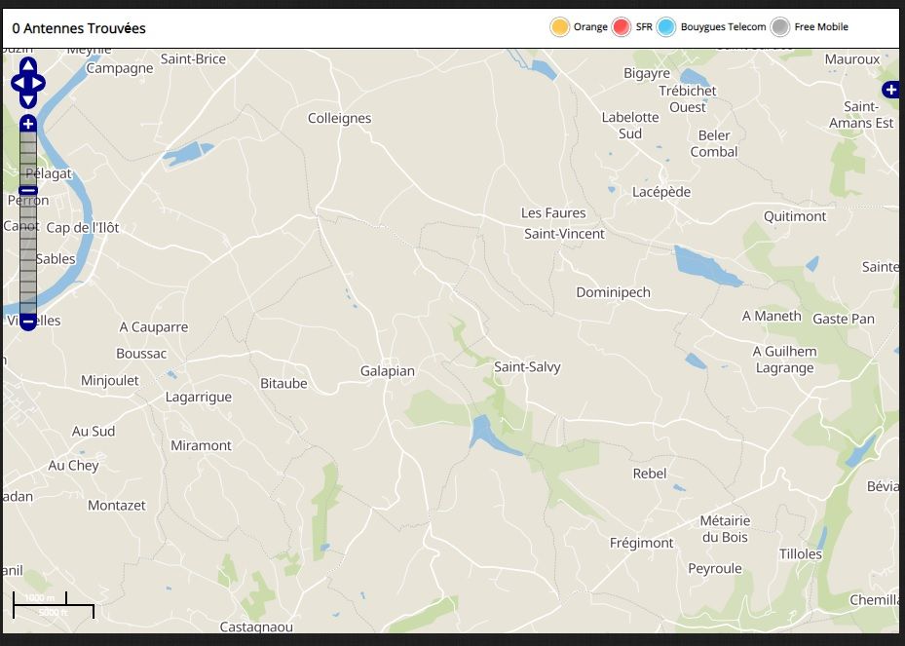This screenshot has width=905, height=646.
Task: Zoom in with the plus button
Action: point(28,124)
